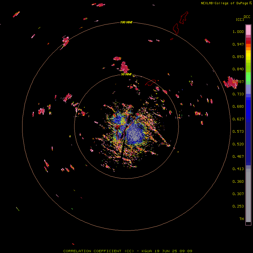Click the 0.467 legend value

tap(238, 157)
